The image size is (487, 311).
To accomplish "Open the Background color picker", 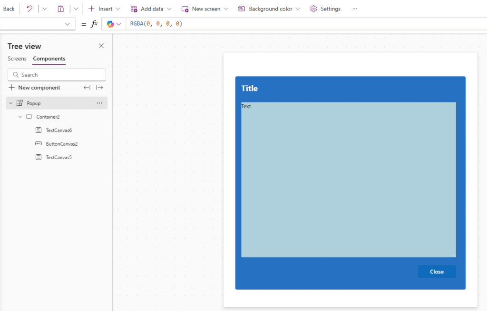I will 269,9.
